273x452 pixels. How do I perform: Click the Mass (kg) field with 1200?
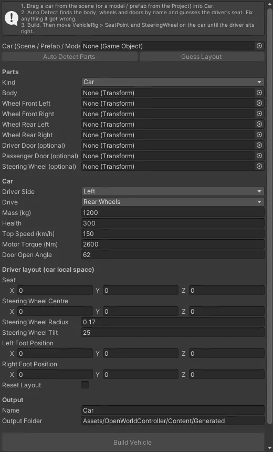(x=173, y=212)
